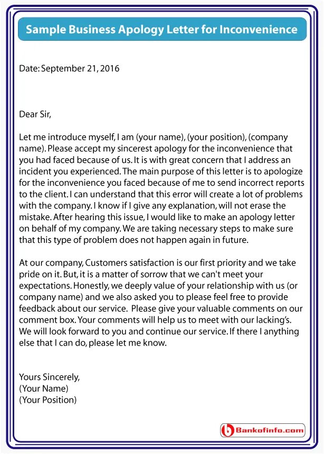The image size is (324, 454).
Task: Click the (your name) placeholder in first paragraph
Action: (160, 137)
